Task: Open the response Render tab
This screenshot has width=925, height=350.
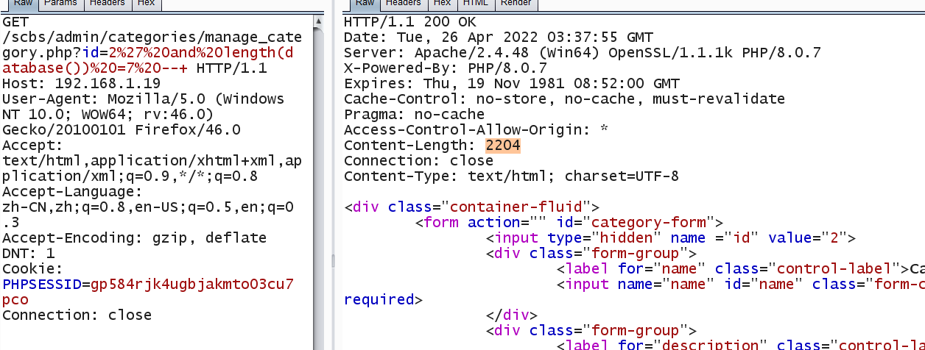Action: 516,4
